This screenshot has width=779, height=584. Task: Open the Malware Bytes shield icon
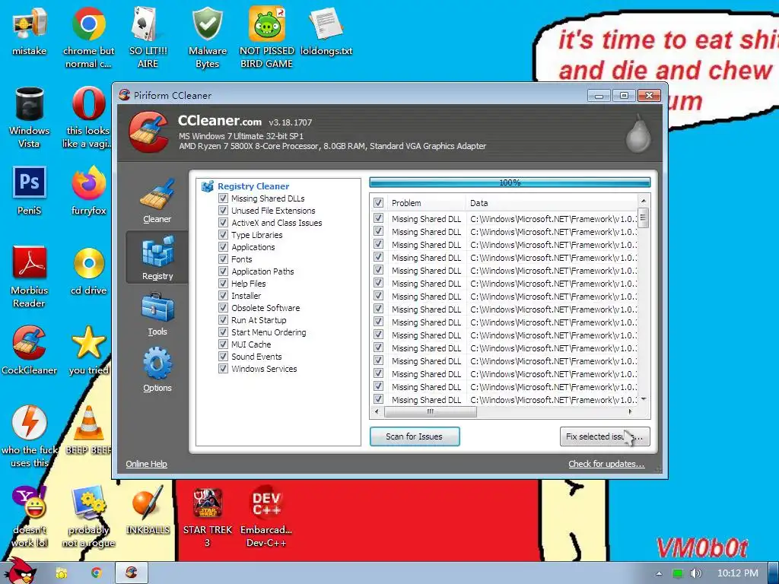tap(207, 38)
